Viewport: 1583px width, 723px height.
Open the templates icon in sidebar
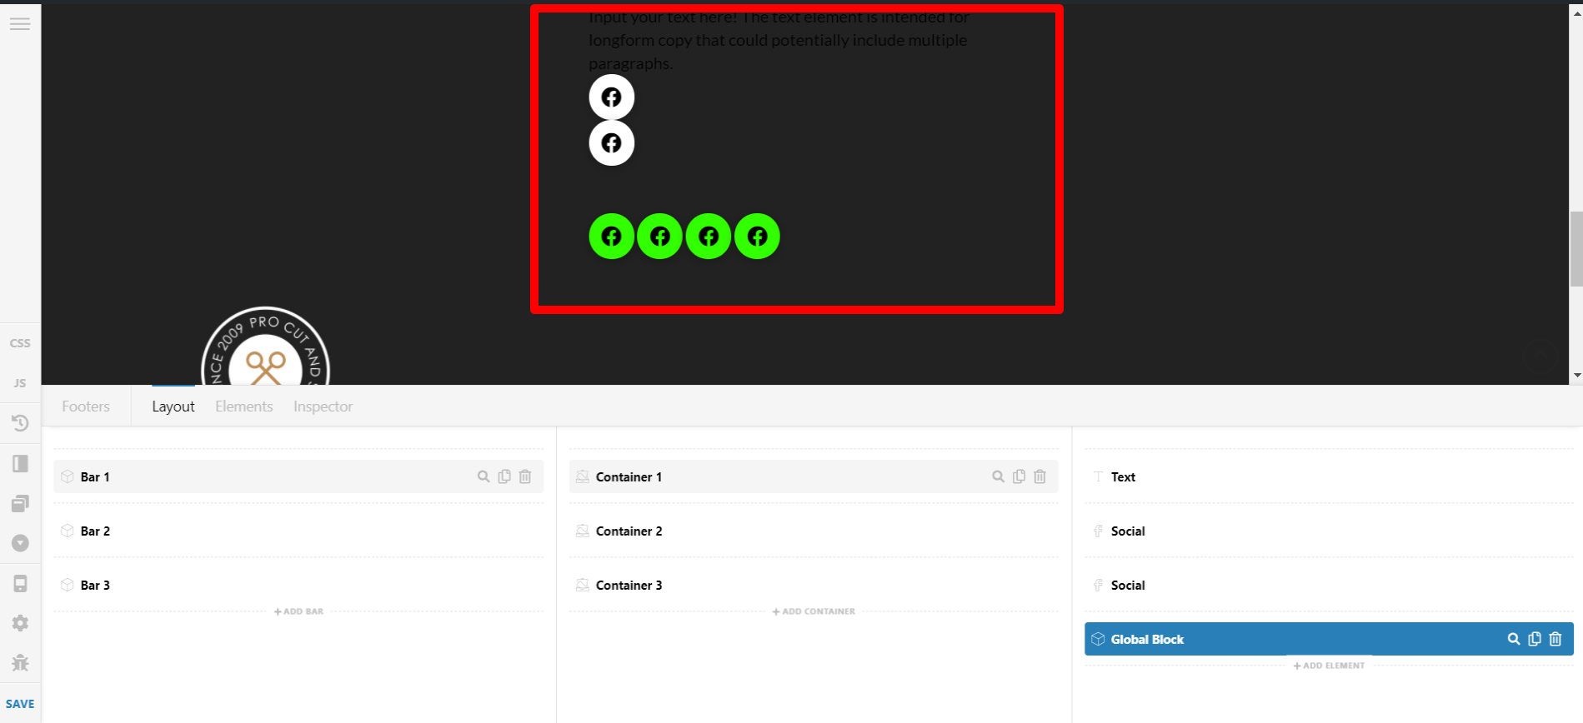(20, 503)
